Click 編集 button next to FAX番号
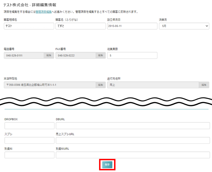 (100, 55)
